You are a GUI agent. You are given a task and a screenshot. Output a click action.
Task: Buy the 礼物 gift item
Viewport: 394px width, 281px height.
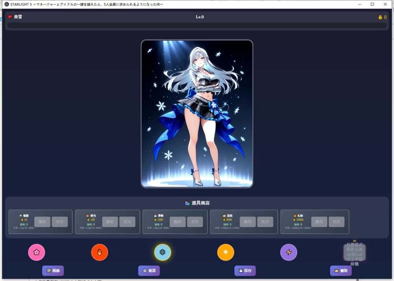pyautogui.click(x=319, y=222)
